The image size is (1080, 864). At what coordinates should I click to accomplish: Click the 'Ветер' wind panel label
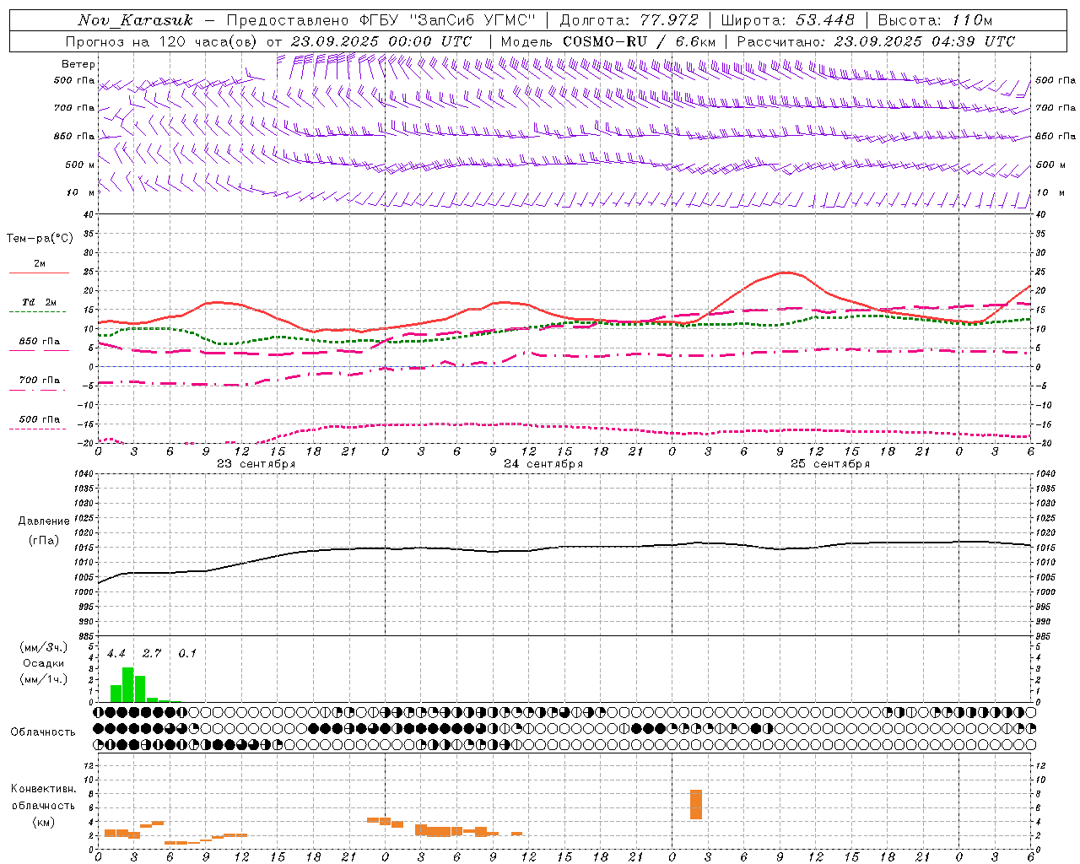pyautogui.click(x=78, y=64)
